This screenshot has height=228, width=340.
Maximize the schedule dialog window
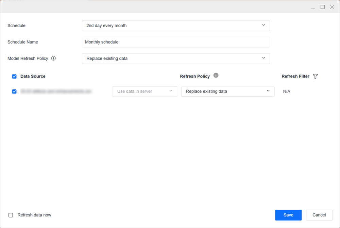pyautogui.click(x=323, y=7)
